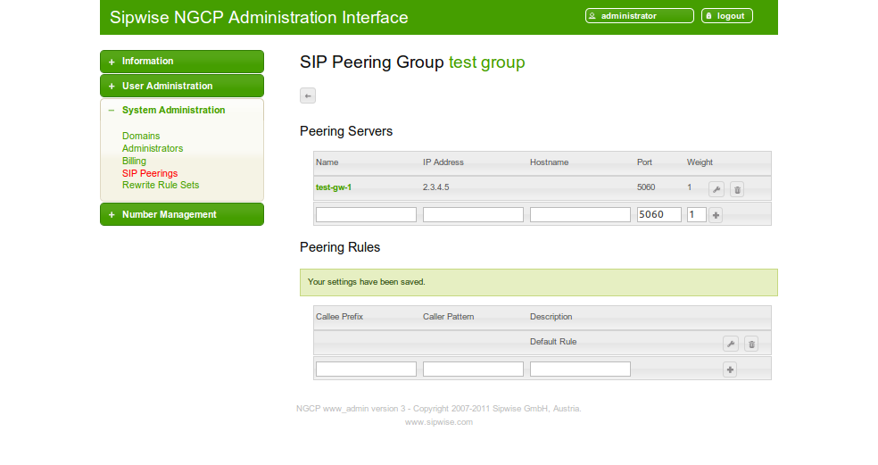Edit the test-gw-1 peering server
This screenshot has height=465, width=878.
716,189
